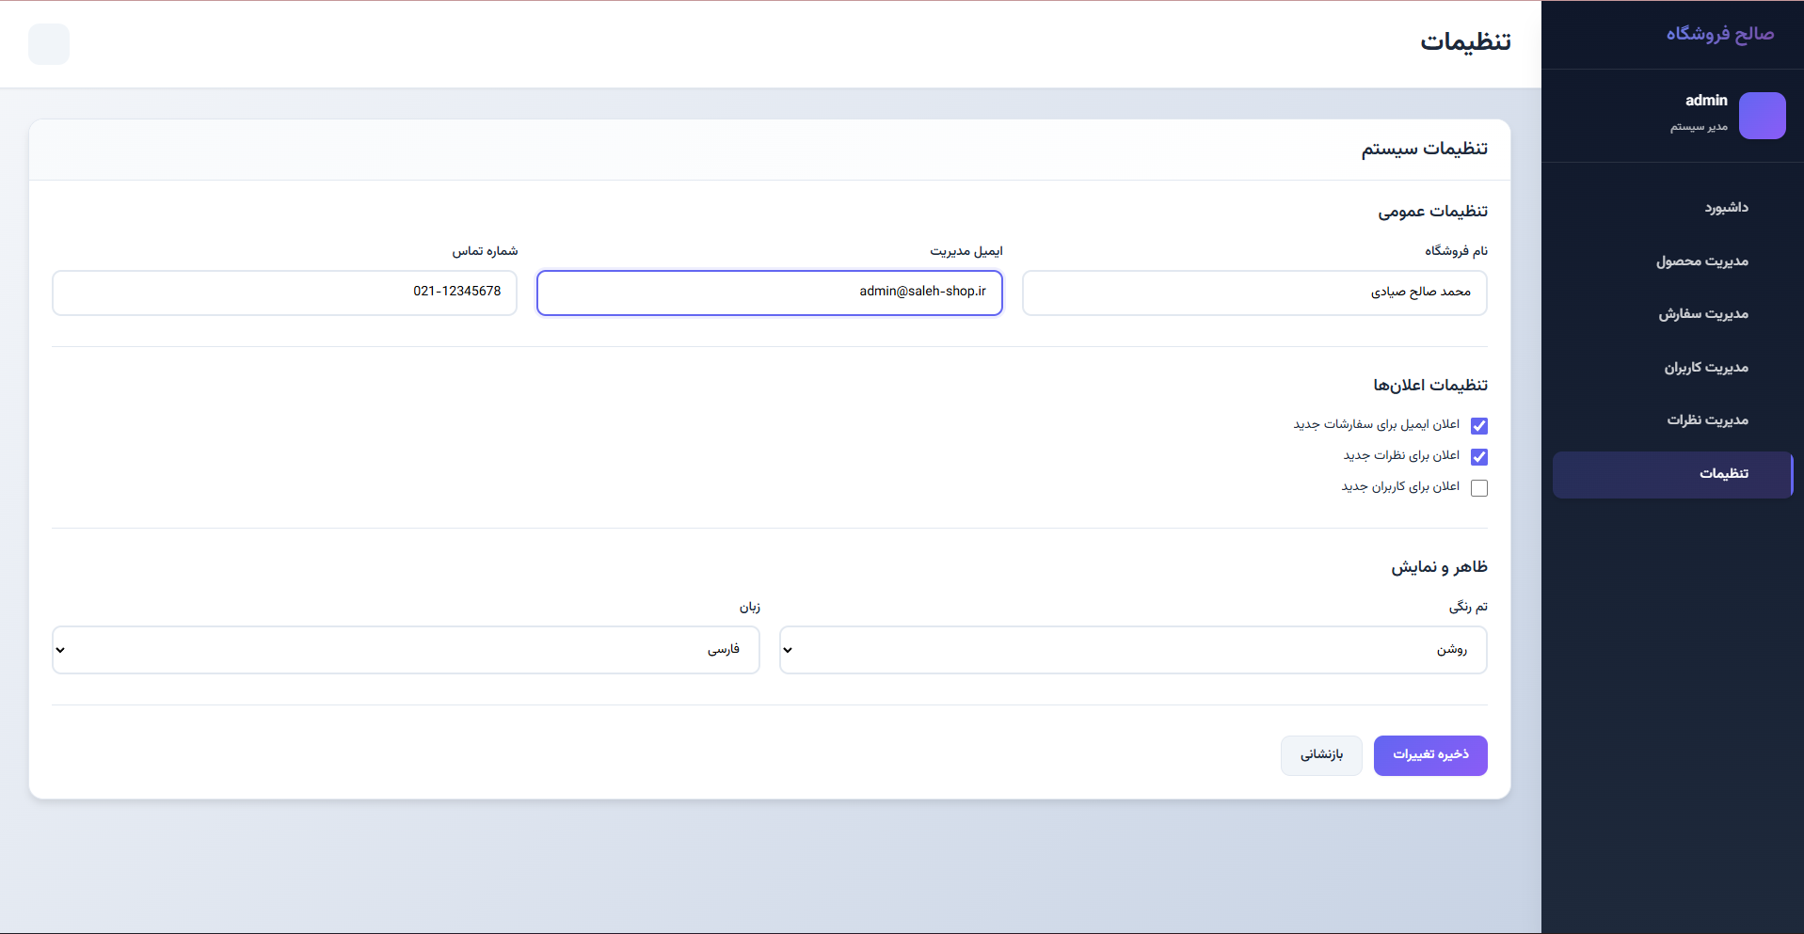
Task: Click the شماره تماس phone number field
Action: click(x=284, y=293)
